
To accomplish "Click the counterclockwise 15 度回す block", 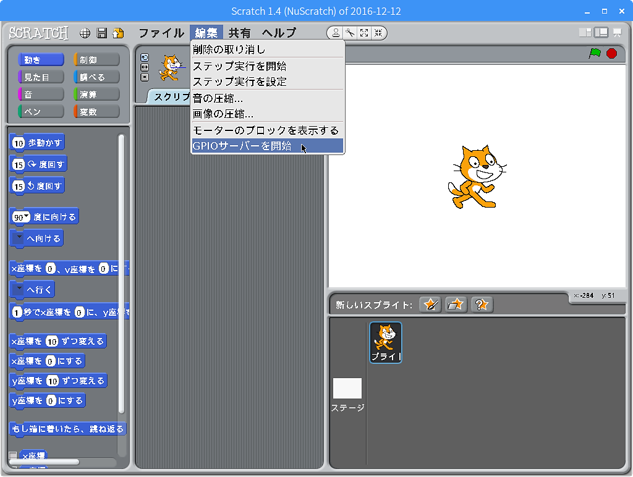I will coord(37,186).
